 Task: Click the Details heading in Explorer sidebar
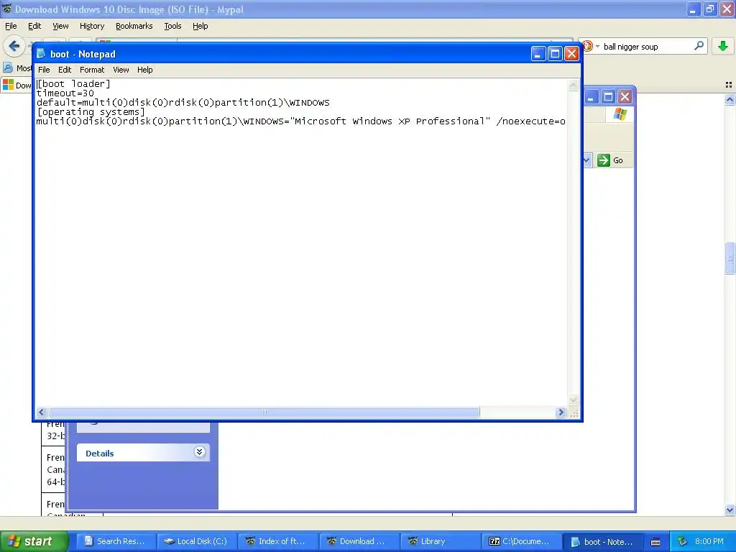click(x=99, y=454)
